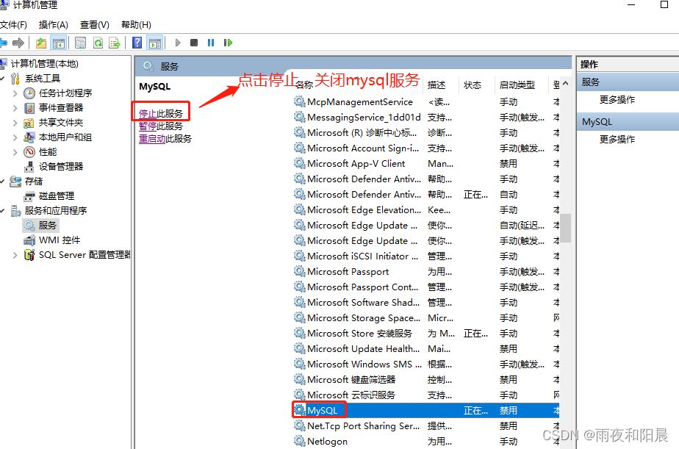Click the Export List toolbar icon
The image size is (679, 449).
[114, 43]
